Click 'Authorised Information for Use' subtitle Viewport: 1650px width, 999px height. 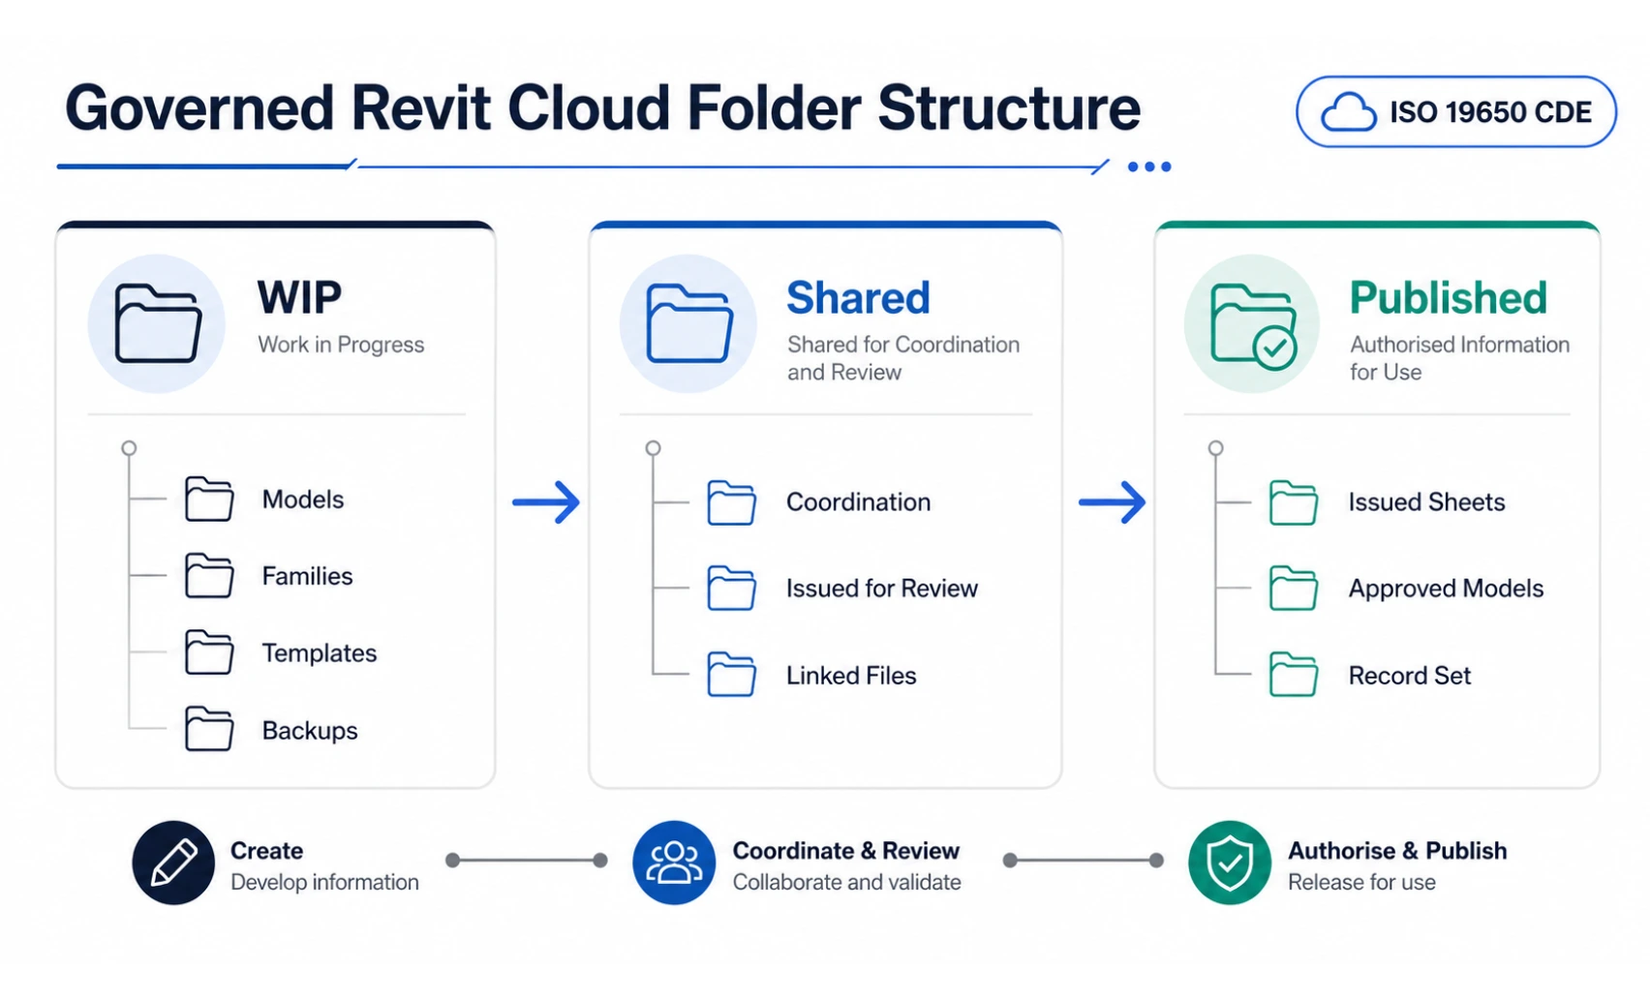point(1459,358)
